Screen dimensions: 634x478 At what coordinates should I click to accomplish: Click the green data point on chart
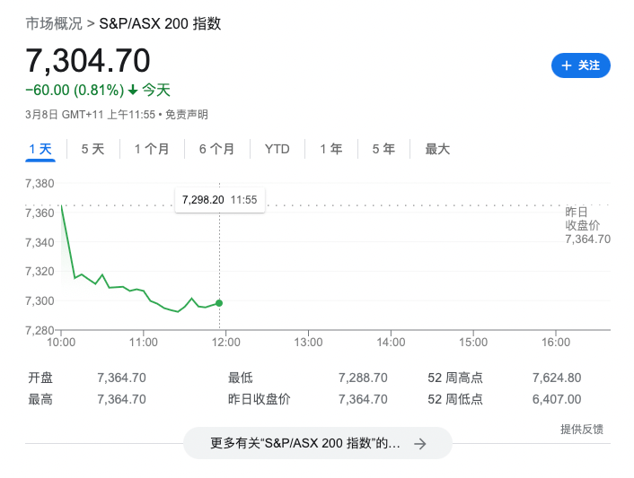point(219,303)
